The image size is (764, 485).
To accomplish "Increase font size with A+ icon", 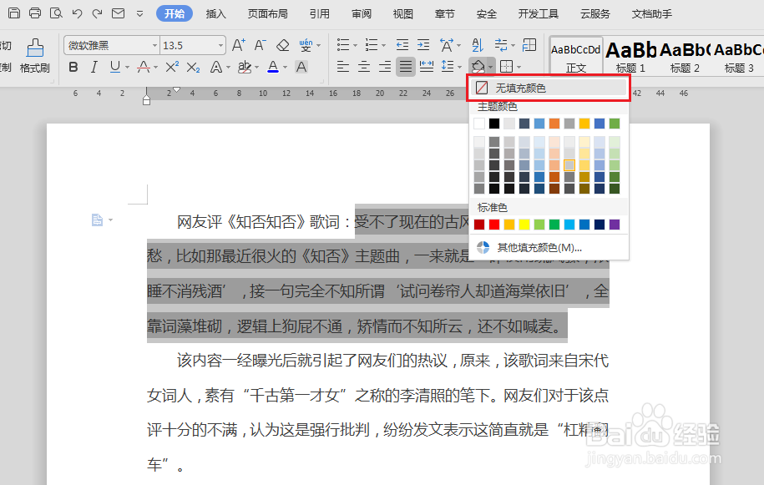I will click(238, 45).
